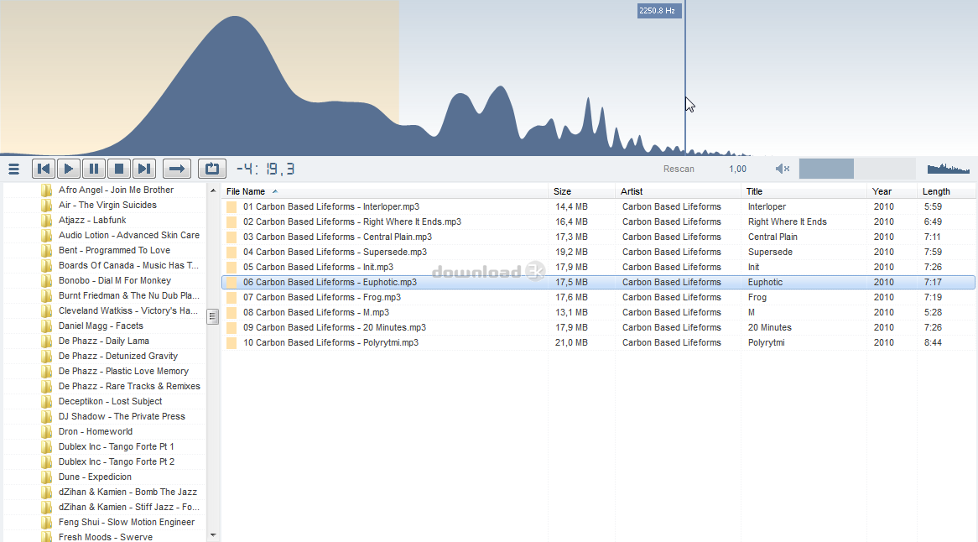The height and width of the screenshot is (542, 978).
Task: Click the 1,00 playback speed value
Action: click(x=737, y=169)
